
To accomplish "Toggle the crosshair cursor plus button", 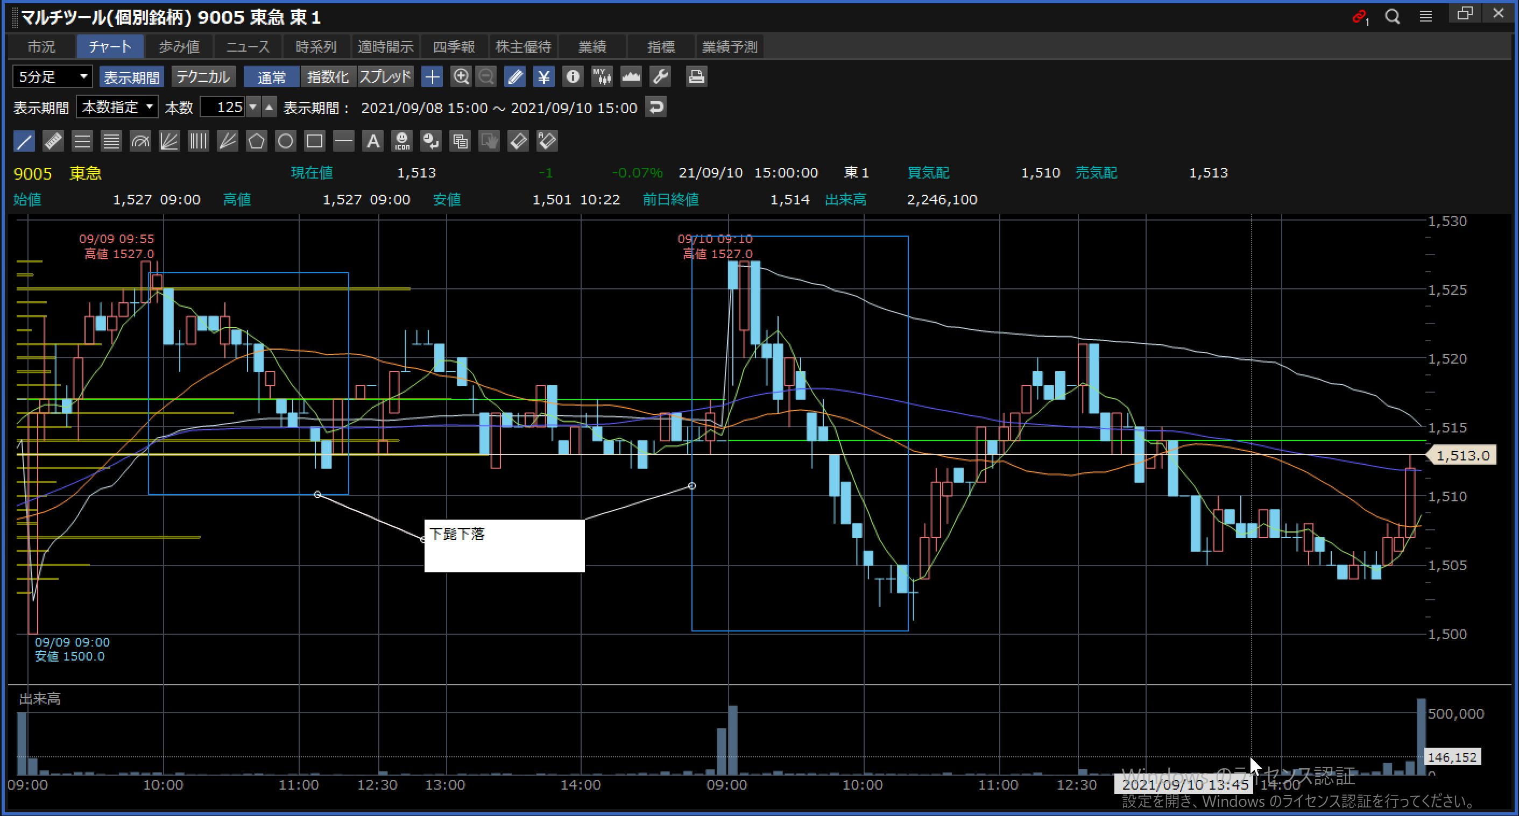I will [432, 76].
